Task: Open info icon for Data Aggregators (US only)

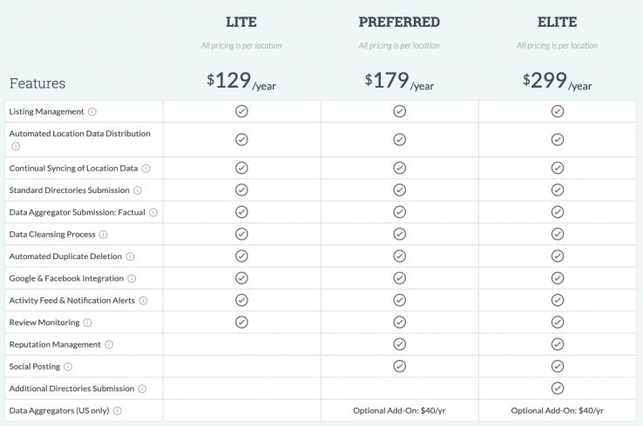Action: pos(118,410)
